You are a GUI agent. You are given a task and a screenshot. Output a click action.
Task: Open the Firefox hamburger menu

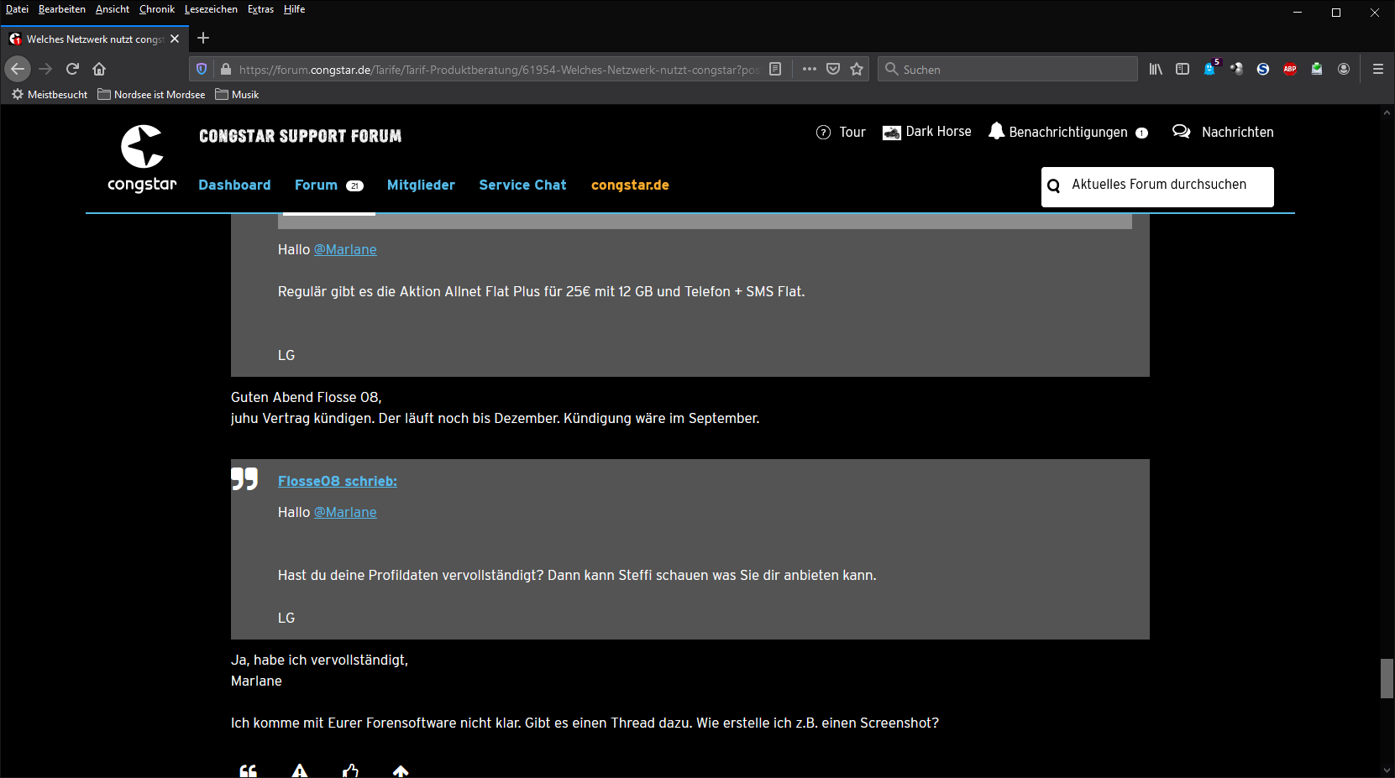tap(1377, 69)
